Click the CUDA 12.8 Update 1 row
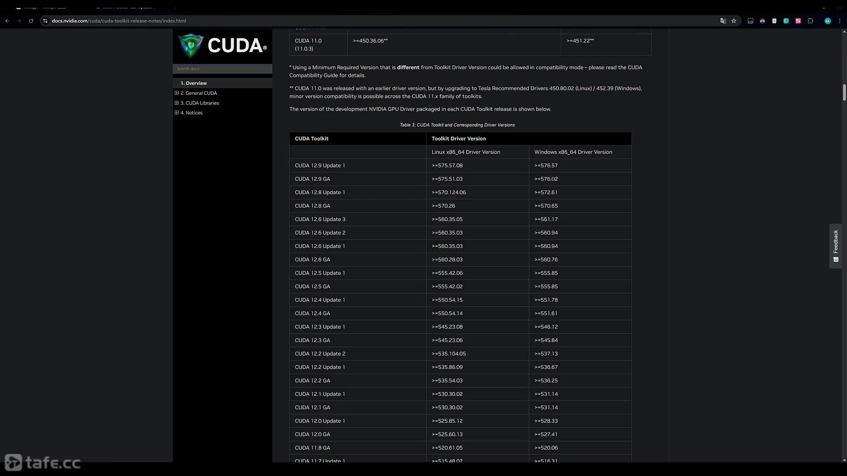The image size is (847, 476). [x=460, y=193]
